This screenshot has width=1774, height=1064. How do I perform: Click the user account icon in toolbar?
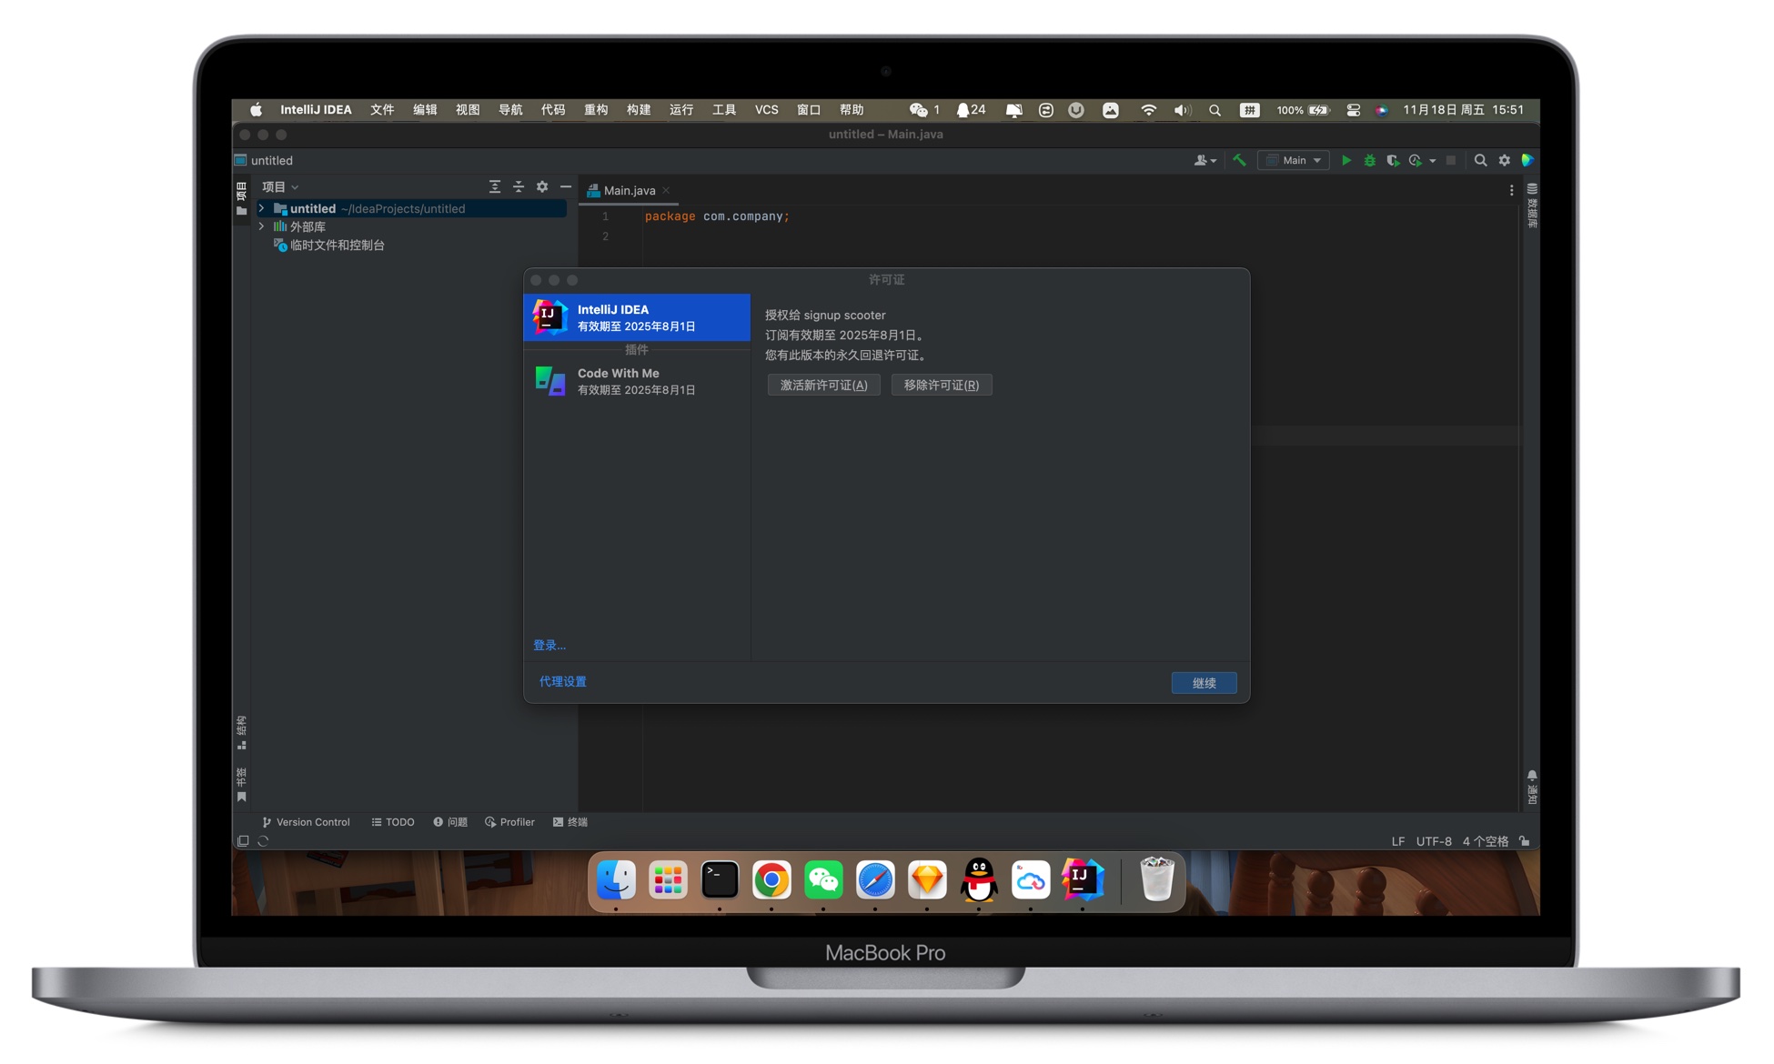click(1200, 160)
